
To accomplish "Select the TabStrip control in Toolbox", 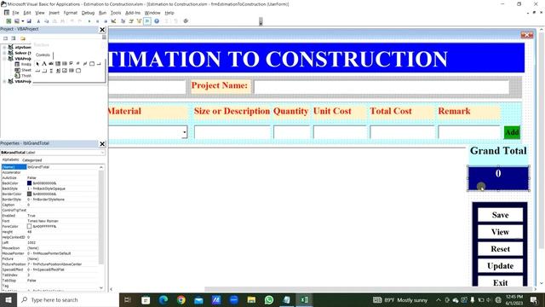I will click(x=37, y=71).
